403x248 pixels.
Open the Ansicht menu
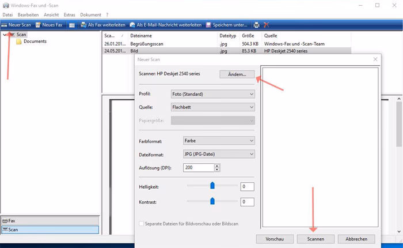click(51, 15)
